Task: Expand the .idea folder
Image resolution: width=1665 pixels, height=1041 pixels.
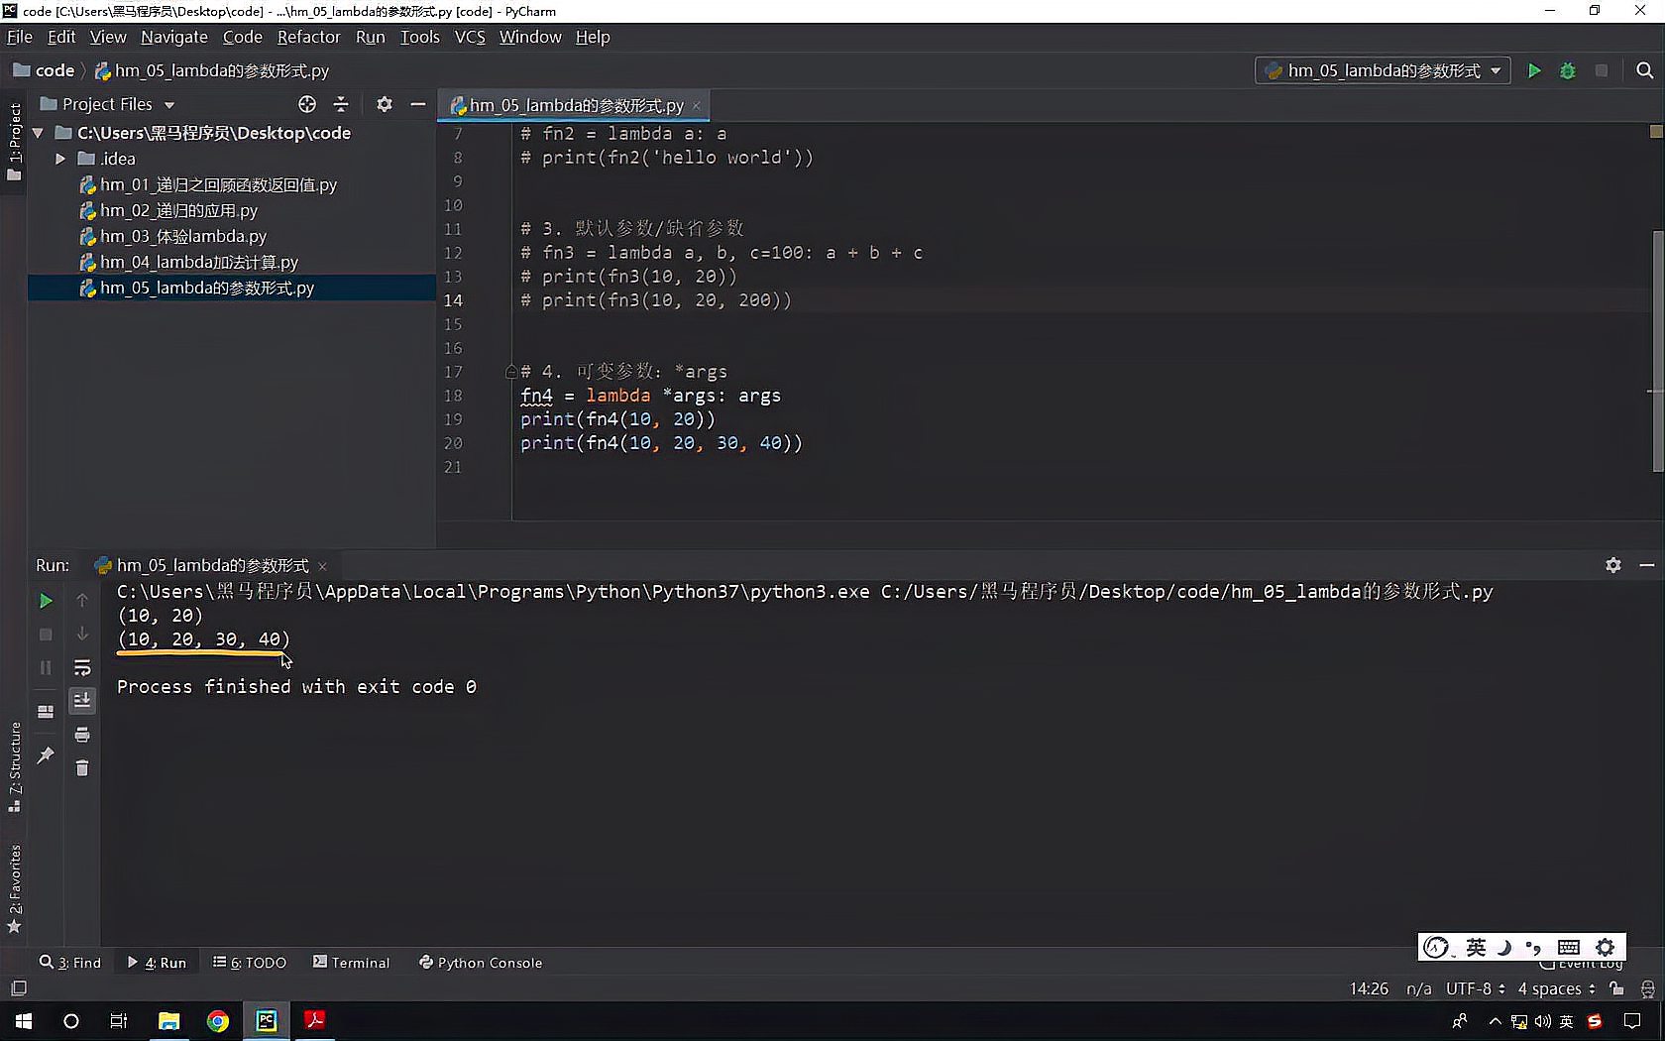Action: [x=60, y=158]
